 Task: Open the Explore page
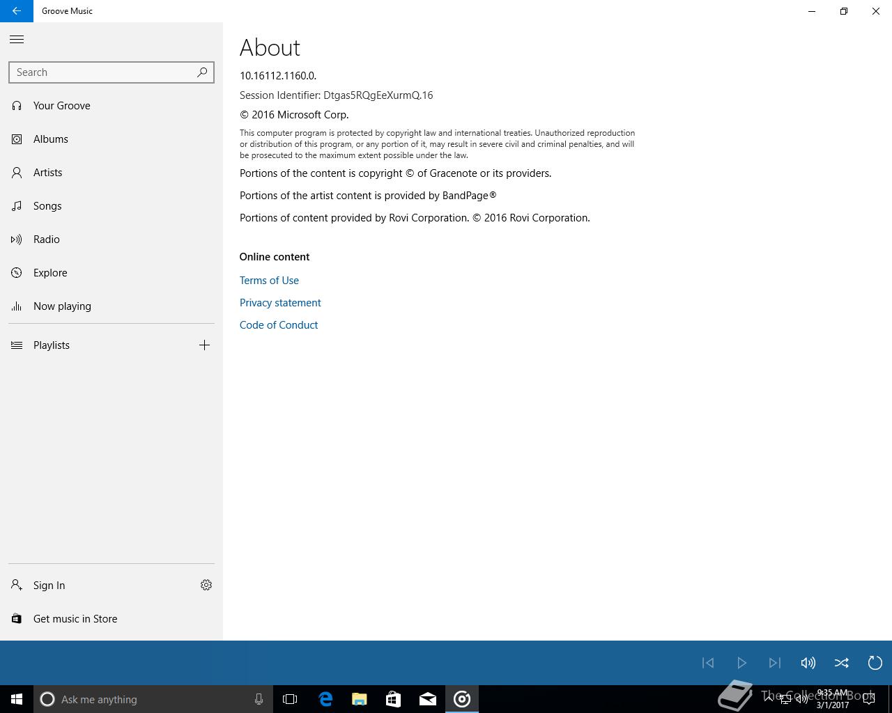111,273
